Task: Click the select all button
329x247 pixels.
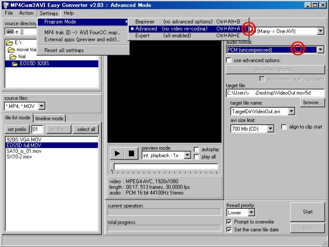Action: coord(86,129)
